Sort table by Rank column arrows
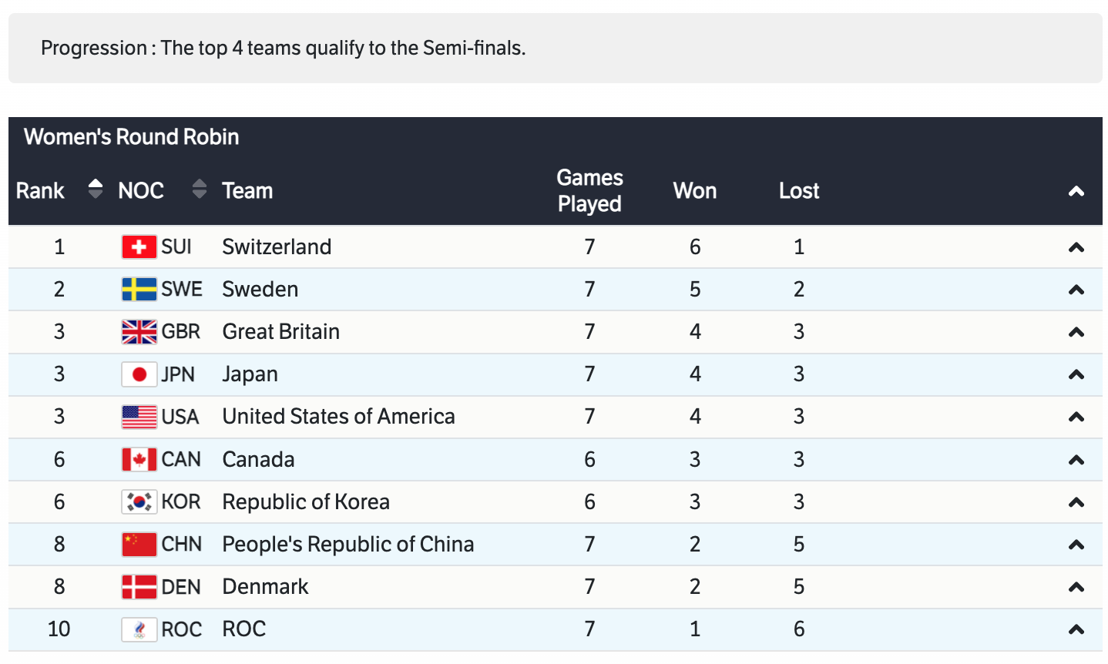 click(x=96, y=189)
